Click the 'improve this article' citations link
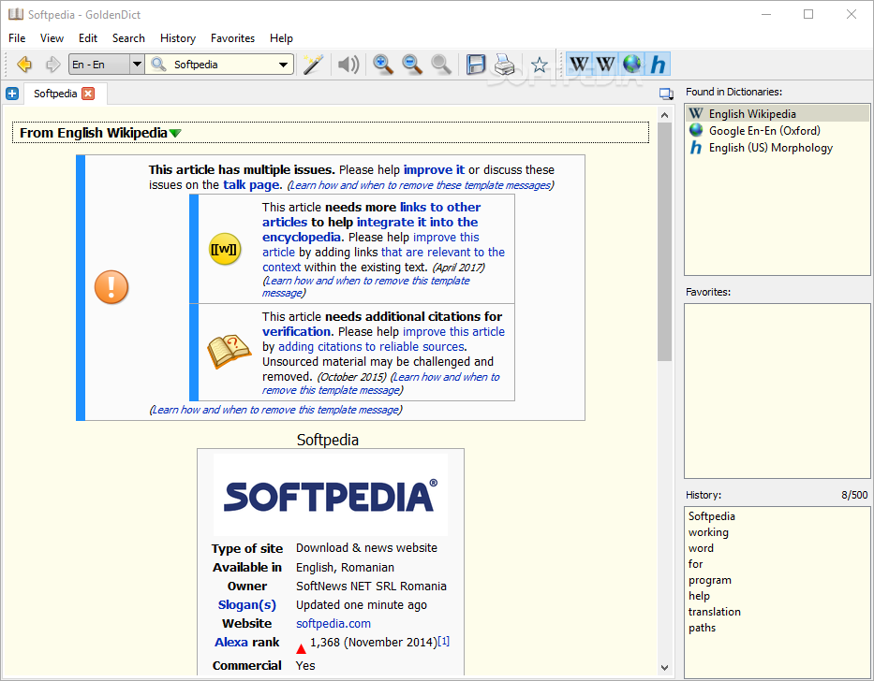The height and width of the screenshot is (681, 874). tap(453, 331)
